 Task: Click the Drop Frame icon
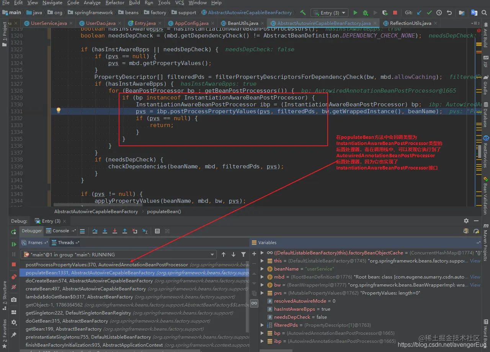coord(135,231)
